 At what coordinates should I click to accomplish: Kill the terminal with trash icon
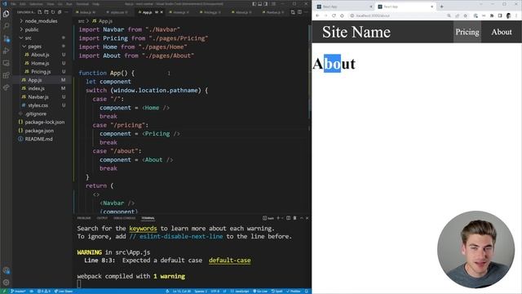(294, 218)
